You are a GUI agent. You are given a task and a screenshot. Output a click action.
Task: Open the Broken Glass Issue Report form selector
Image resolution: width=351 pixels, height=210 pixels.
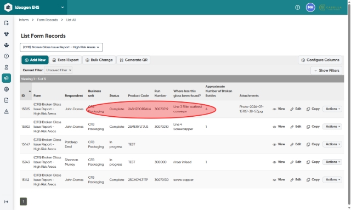pyautogui.click(x=61, y=47)
